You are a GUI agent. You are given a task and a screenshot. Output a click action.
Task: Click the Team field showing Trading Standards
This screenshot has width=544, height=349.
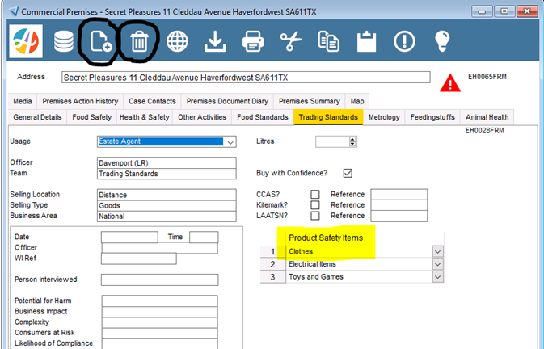click(167, 174)
